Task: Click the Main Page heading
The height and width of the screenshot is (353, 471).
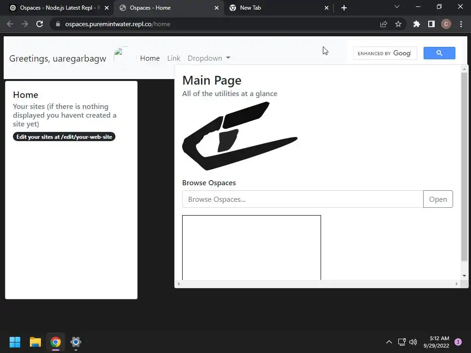Action: [x=212, y=80]
